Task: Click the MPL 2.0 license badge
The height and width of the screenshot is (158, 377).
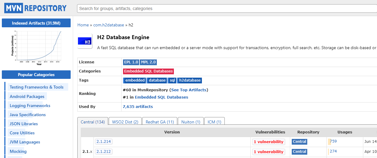Action: coord(148,62)
